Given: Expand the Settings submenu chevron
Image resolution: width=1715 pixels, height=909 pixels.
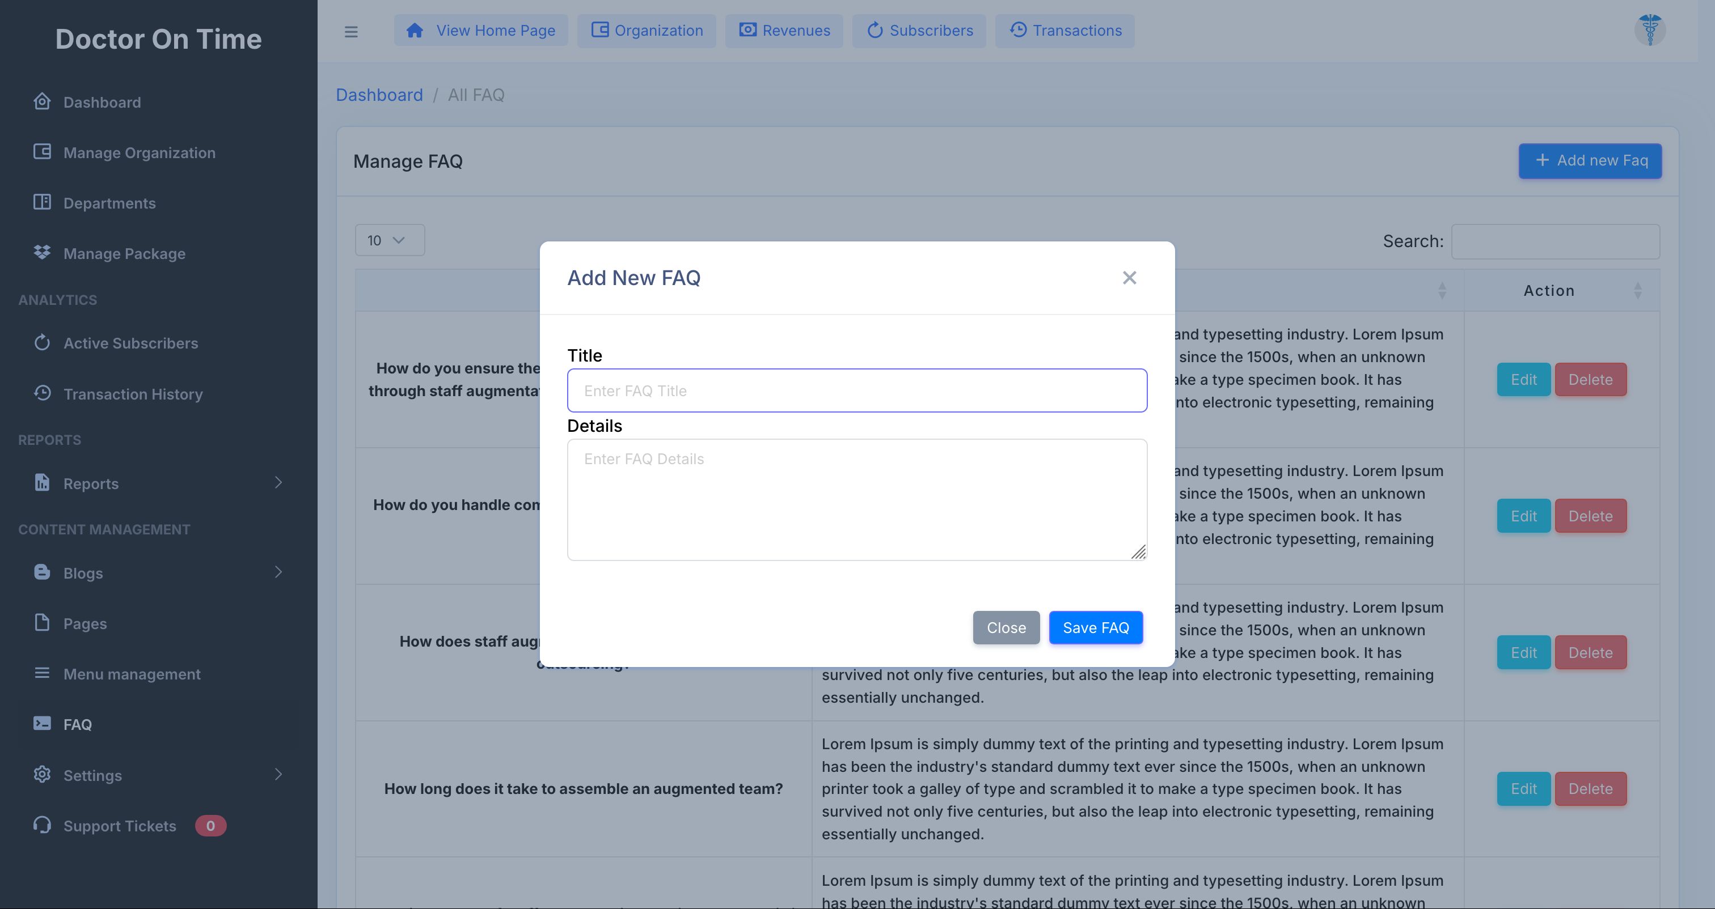Looking at the screenshot, I should (278, 774).
